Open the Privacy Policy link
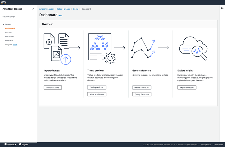The height and width of the screenshot is (147, 225). tap(206, 144)
